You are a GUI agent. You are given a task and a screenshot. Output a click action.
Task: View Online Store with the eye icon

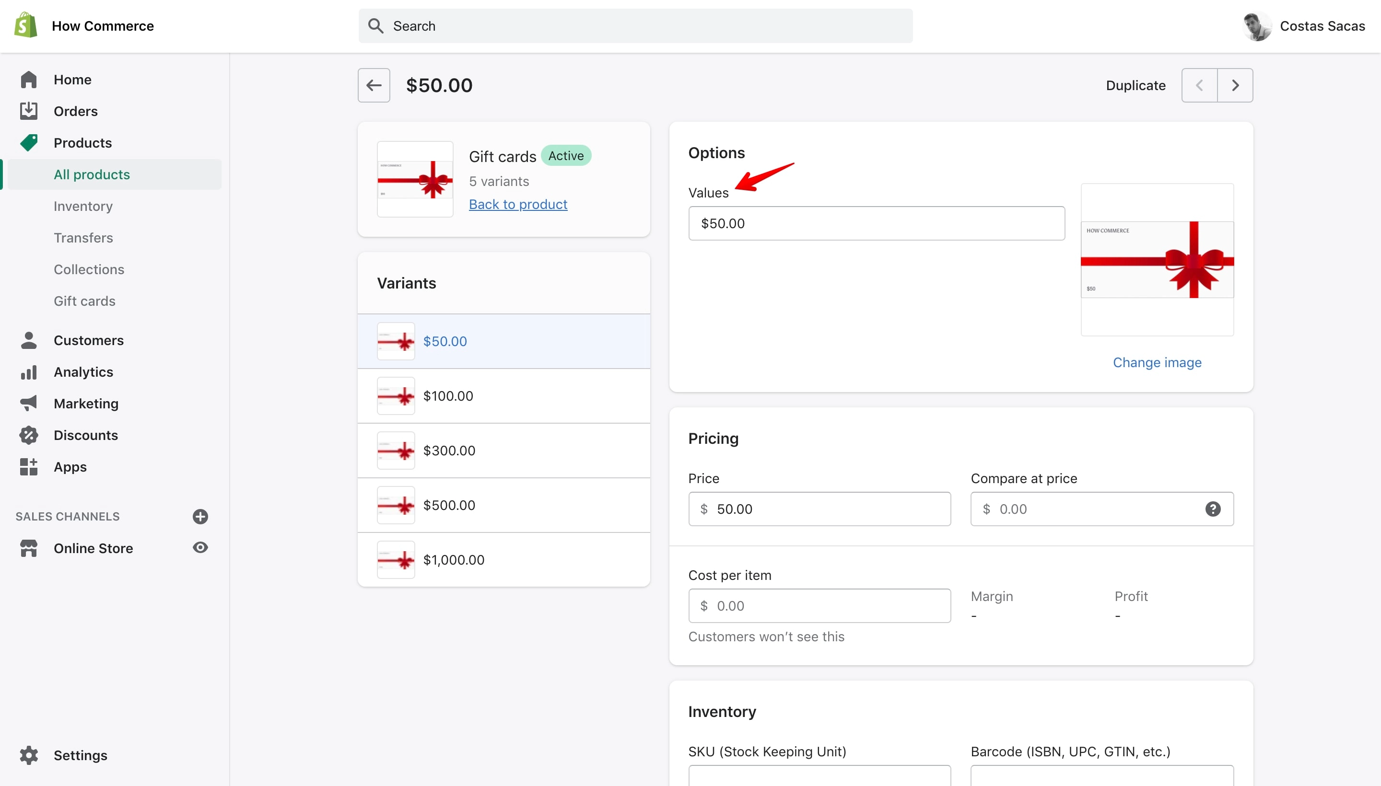tap(200, 547)
